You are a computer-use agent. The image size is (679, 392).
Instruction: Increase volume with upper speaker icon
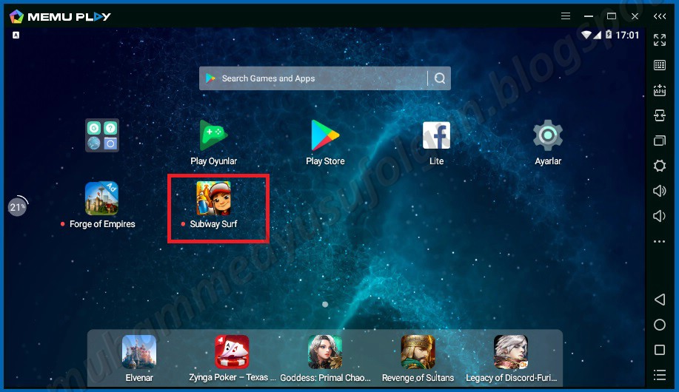point(660,191)
